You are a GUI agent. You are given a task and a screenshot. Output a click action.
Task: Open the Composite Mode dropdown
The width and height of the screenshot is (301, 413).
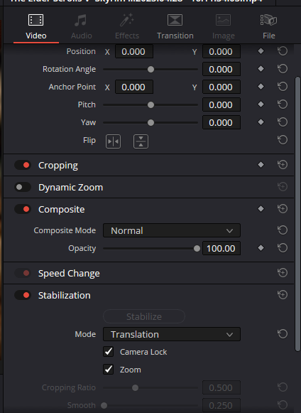pos(172,231)
